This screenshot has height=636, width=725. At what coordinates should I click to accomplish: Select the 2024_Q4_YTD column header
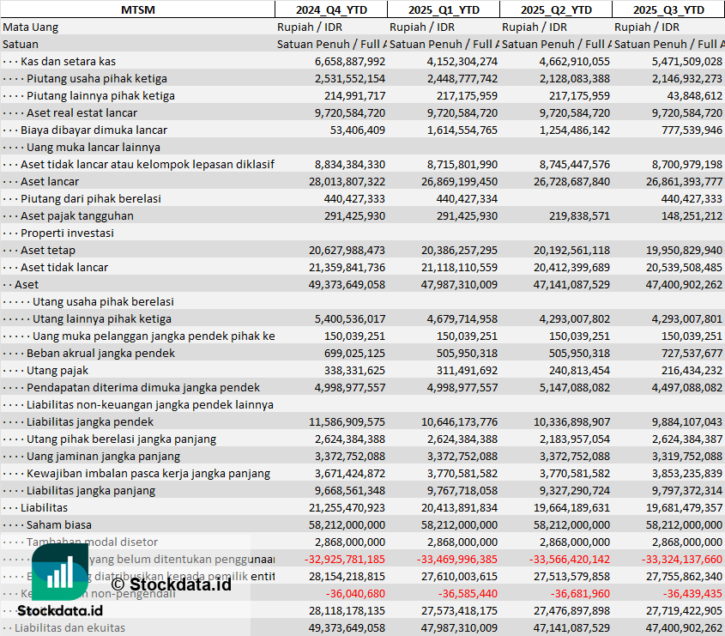(x=330, y=9)
